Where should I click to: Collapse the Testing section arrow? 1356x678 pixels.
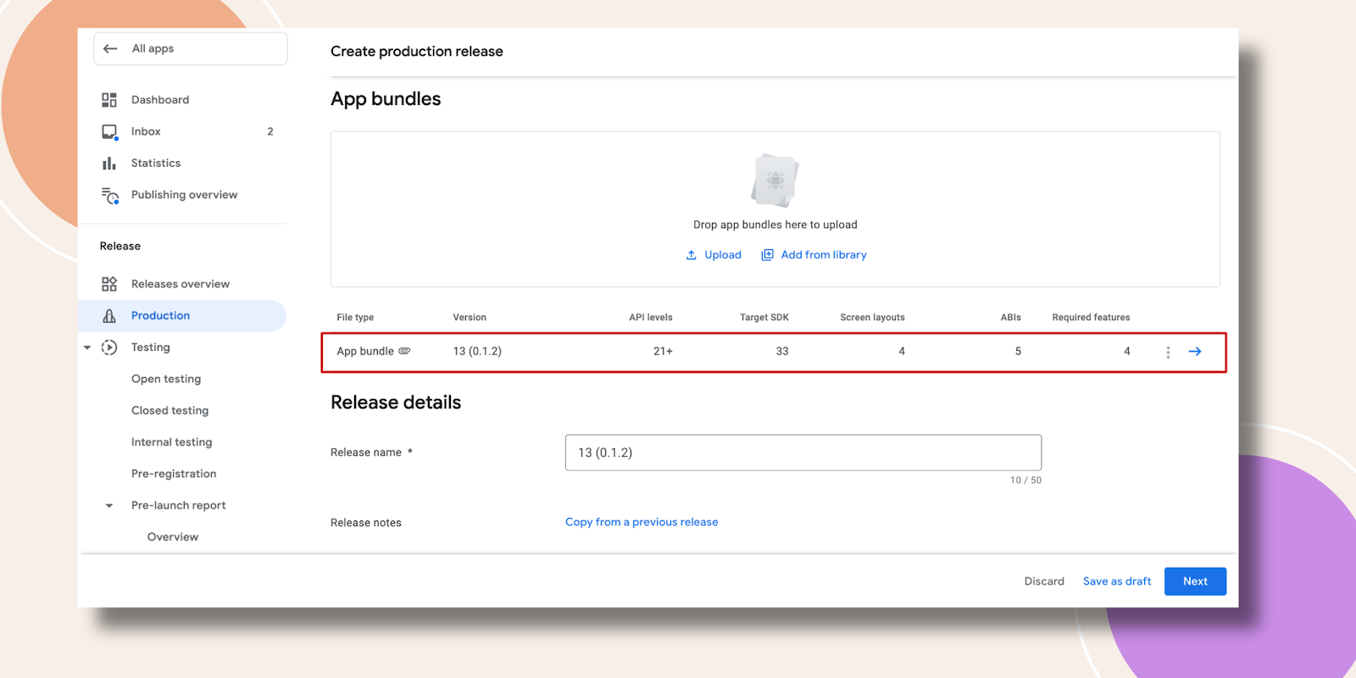87,347
